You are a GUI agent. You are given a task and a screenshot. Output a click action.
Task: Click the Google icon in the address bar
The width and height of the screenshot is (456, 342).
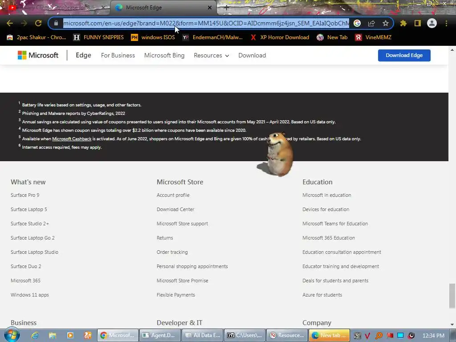point(357,23)
